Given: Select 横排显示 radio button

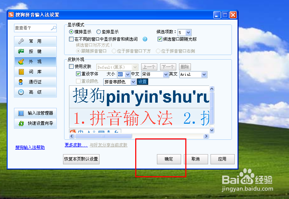Looking at the screenshot, I should pos(71,32).
